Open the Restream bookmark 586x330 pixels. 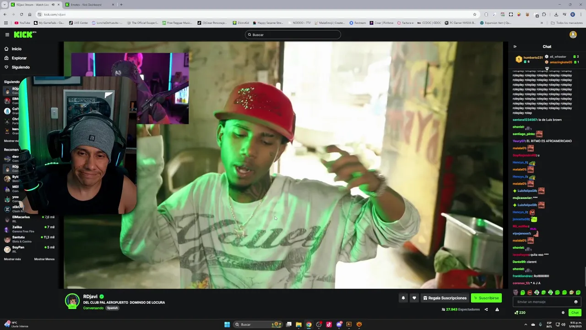coord(358,23)
